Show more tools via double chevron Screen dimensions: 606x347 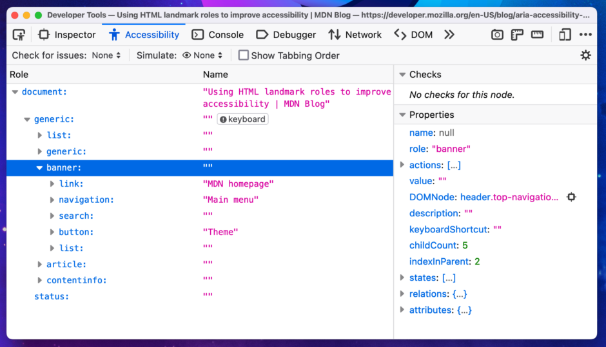(x=449, y=35)
